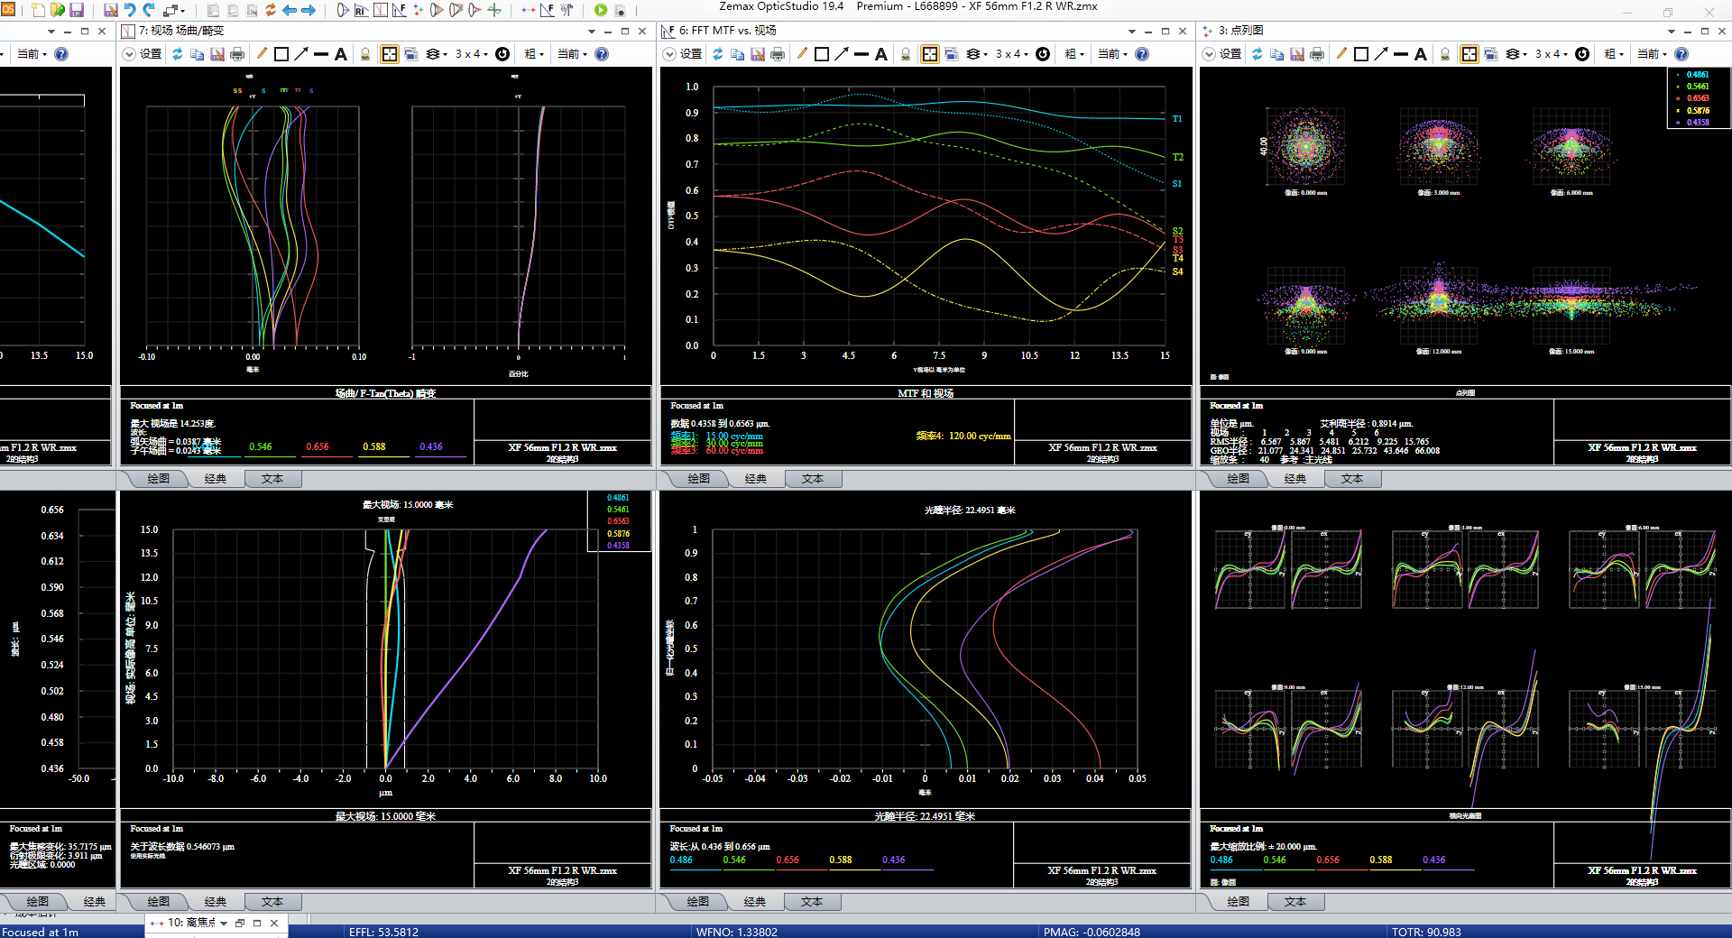Open the 3 x 4 layout dropdown in field curvature window
This screenshot has width=1732, height=938.
471,54
